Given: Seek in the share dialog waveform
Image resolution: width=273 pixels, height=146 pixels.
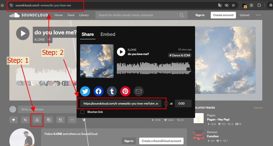Looking at the screenshot, I should pos(154,68).
